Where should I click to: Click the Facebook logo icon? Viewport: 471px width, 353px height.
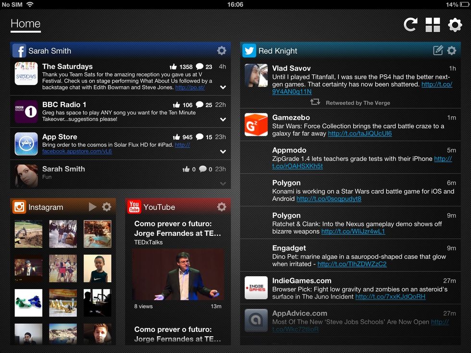pyautogui.click(x=19, y=50)
